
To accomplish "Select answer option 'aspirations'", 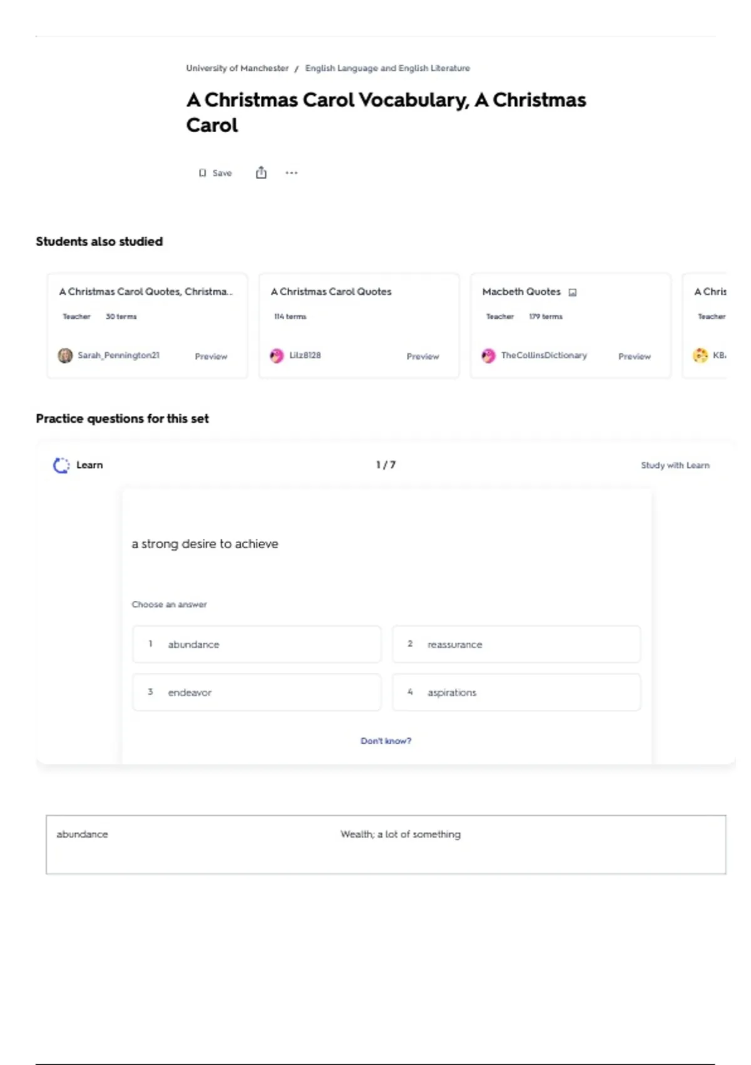I will coord(516,692).
